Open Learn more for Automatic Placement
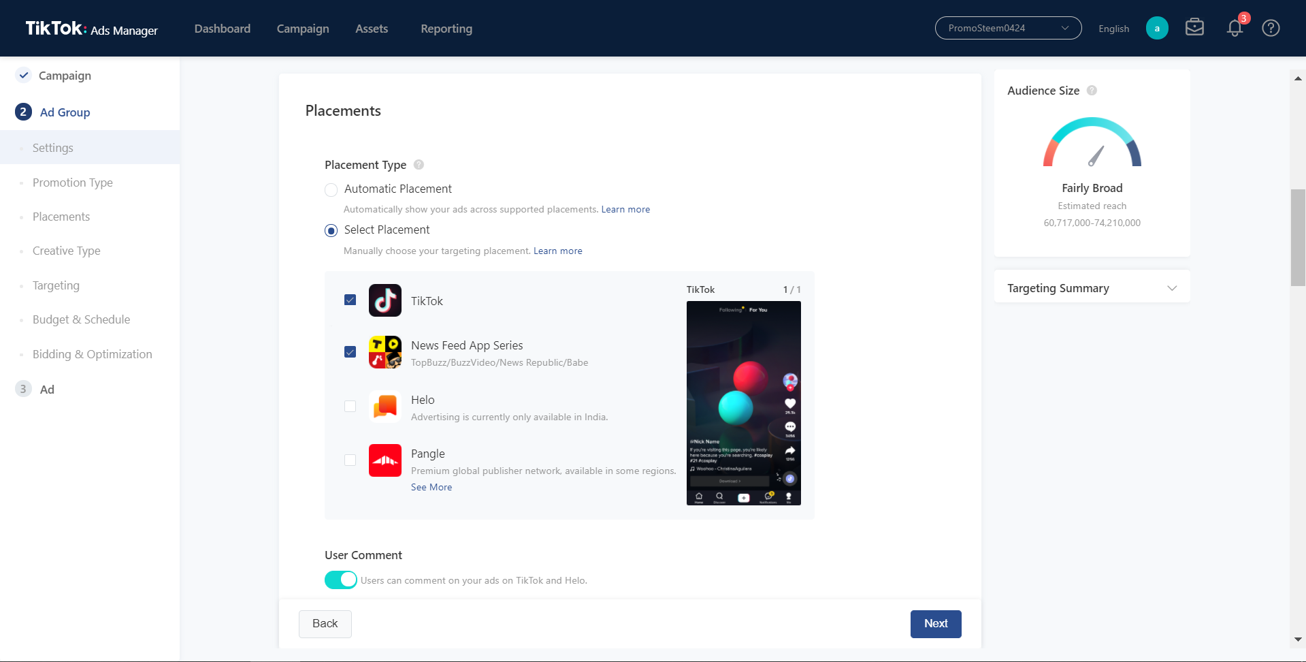 [625, 209]
